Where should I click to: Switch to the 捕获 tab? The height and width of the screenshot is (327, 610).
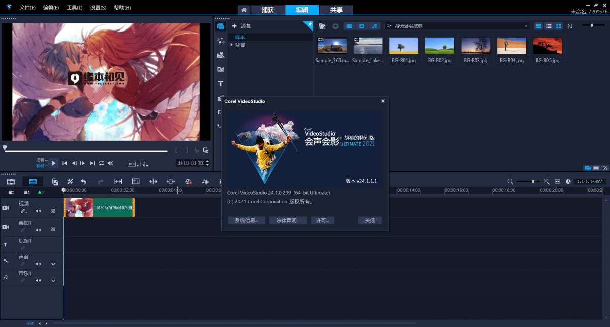[x=268, y=10]
